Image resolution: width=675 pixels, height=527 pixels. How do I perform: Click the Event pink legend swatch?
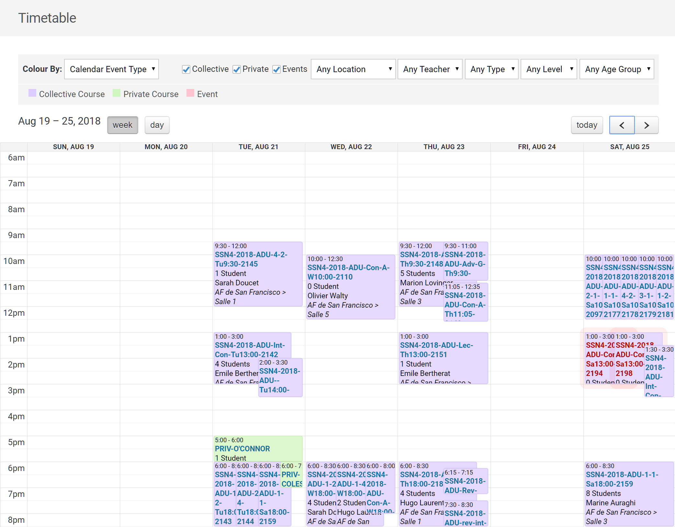(190, 93)
